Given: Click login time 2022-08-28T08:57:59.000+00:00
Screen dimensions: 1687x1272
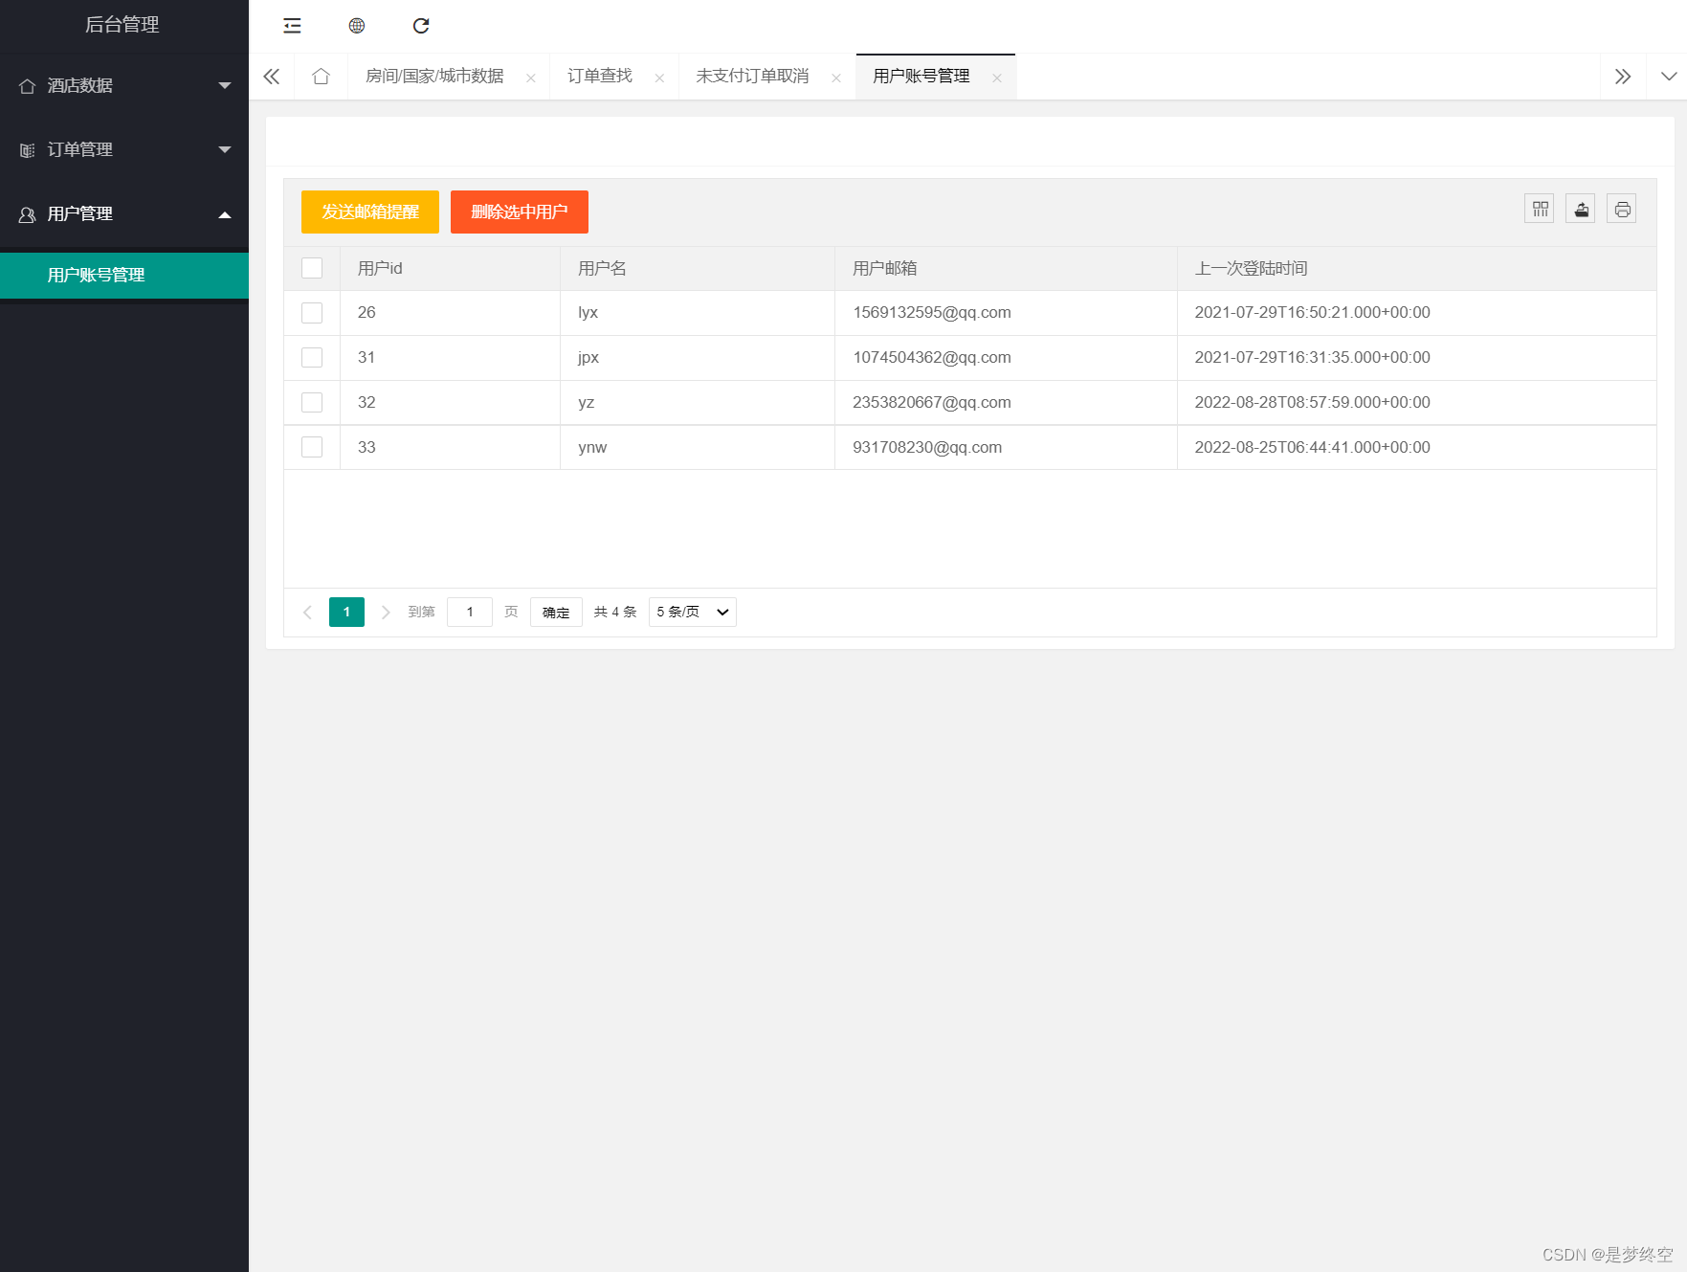Looking at the screenshot, I should pos(1312,403).
